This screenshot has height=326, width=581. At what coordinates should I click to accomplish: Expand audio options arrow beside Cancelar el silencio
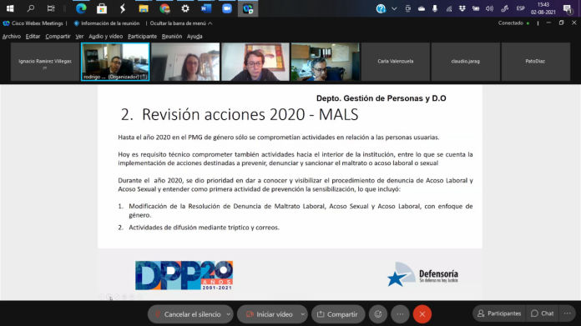pyautogui.click(x=228, y=314)
